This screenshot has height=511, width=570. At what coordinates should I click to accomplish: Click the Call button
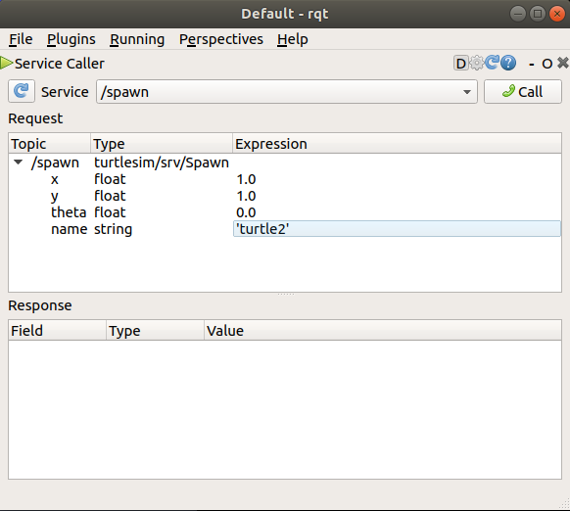click(x=522, y=92)
